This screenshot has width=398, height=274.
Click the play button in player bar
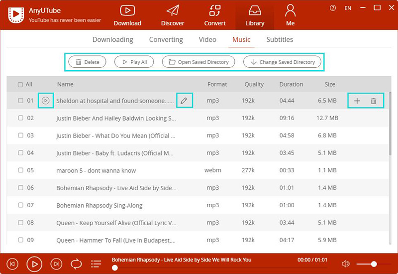click(x=34, y=265)
